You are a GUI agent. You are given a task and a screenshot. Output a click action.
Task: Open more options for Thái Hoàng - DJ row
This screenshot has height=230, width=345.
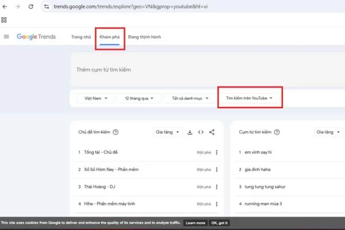[217, 187]
